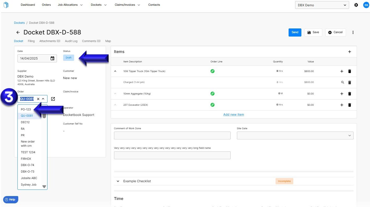Open the linked order in new window icon
Viewport: 370px width, 207px height.
click(x=53, y=99)
